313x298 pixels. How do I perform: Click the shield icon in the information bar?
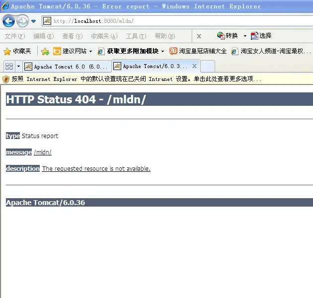pos(6,79)
